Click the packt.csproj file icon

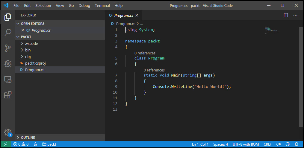(x=22, y=63)
